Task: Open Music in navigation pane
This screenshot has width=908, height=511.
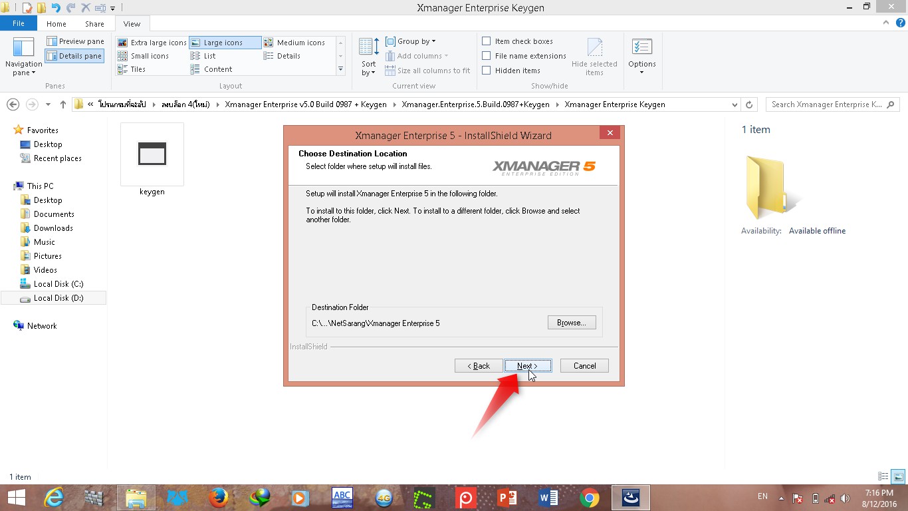Action: pyautogui.click(x=45, y=242)
